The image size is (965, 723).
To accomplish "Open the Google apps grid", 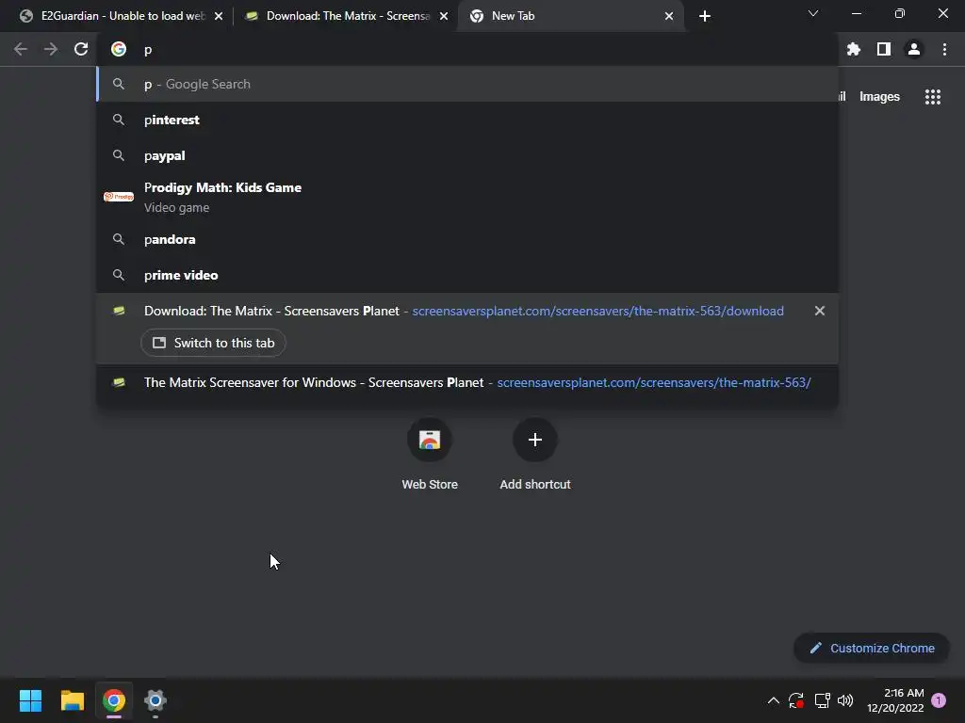I will (x=933, y=97).
